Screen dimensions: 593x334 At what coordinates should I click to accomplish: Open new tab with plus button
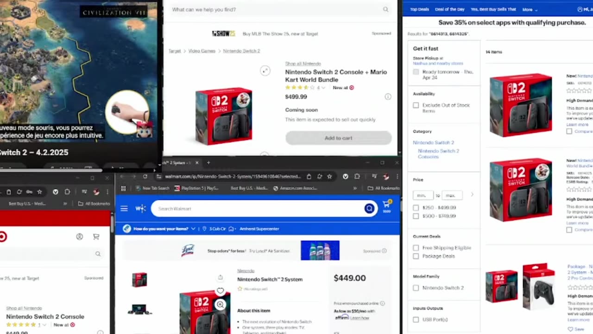pos(208,163)
